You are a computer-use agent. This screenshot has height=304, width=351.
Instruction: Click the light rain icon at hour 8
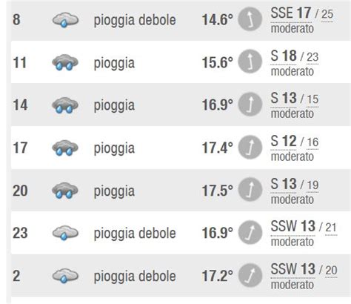point(65,19)
